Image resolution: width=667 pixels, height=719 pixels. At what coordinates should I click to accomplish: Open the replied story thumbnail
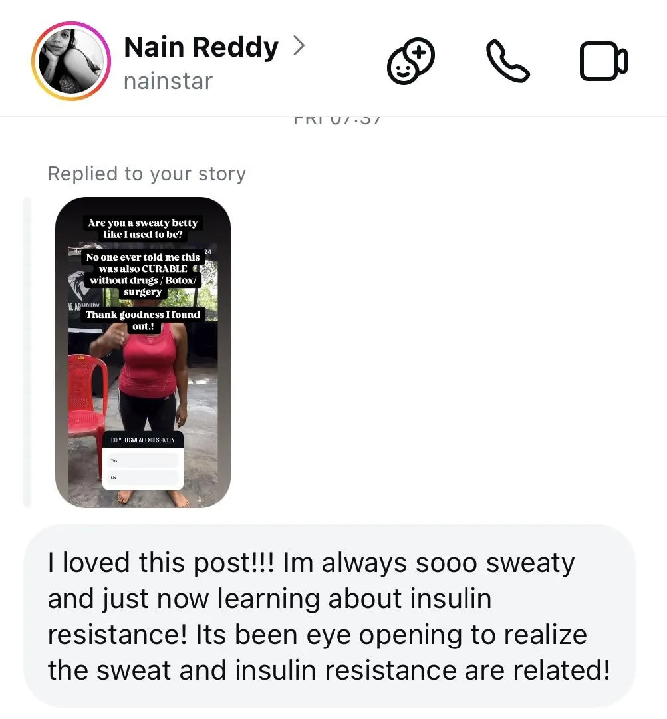click(x=142, y=352)
